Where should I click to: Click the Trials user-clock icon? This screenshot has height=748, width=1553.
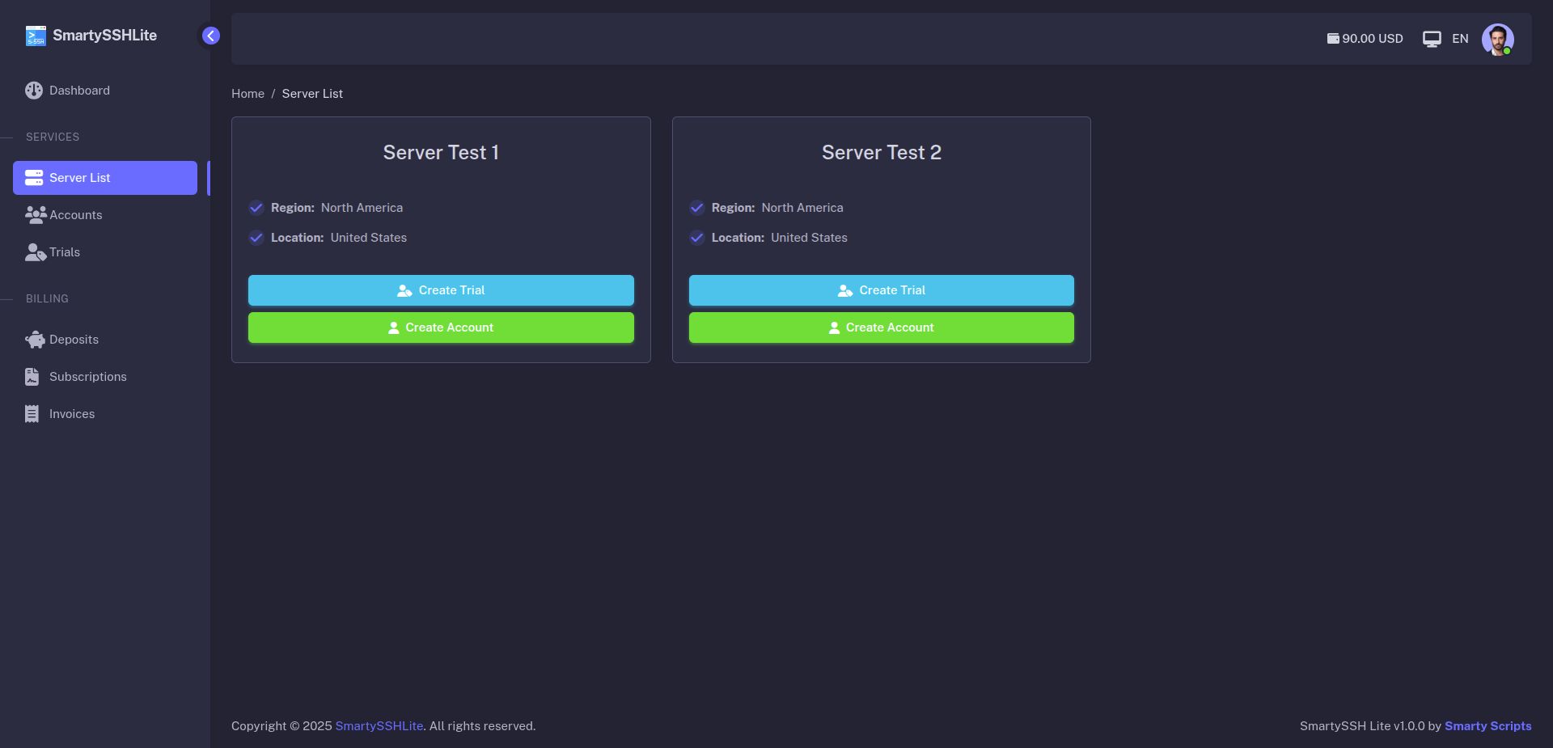[36, 252]
